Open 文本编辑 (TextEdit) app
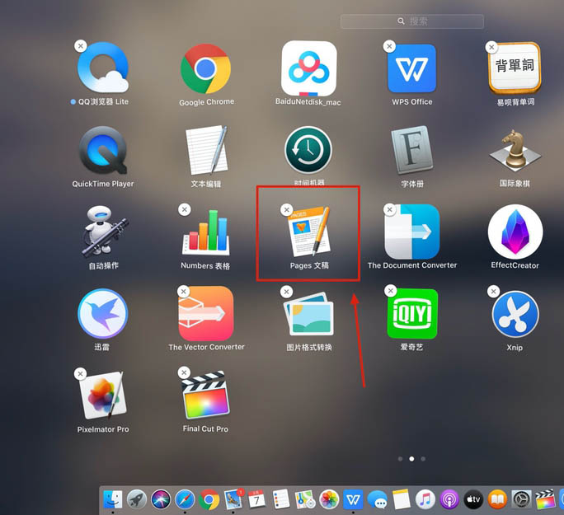Viewport: 564px width, 515px height. click(x=206, y=150)
